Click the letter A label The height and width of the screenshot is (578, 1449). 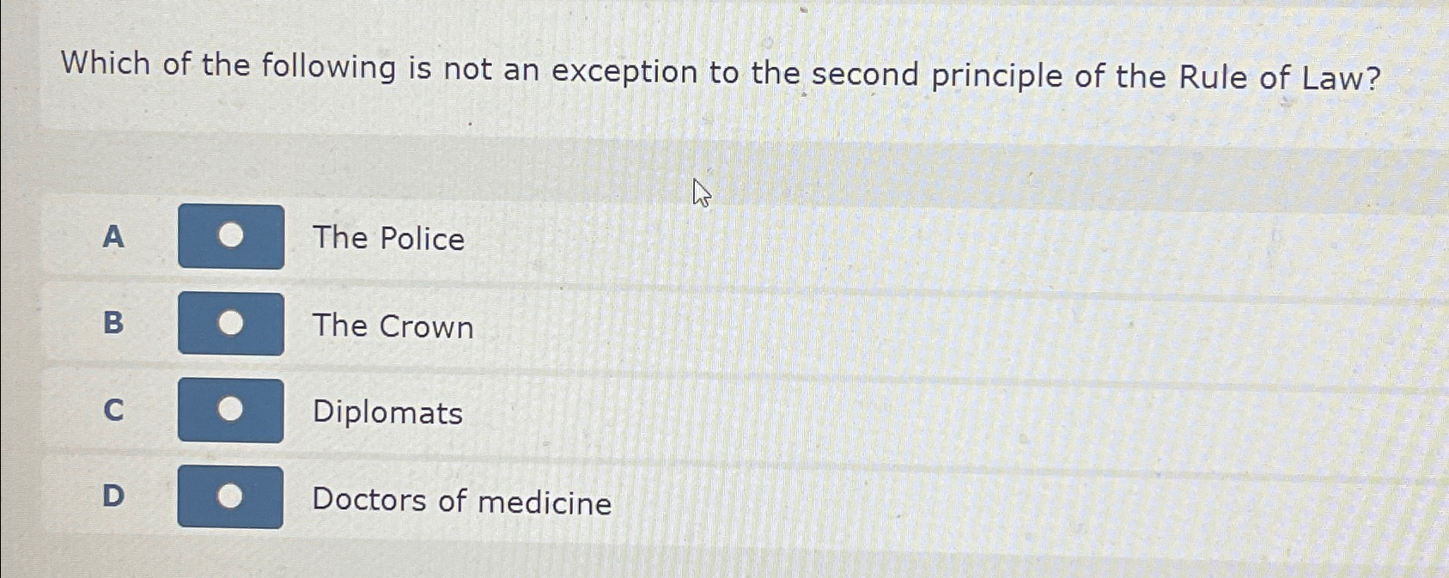[x=113, y=238]
